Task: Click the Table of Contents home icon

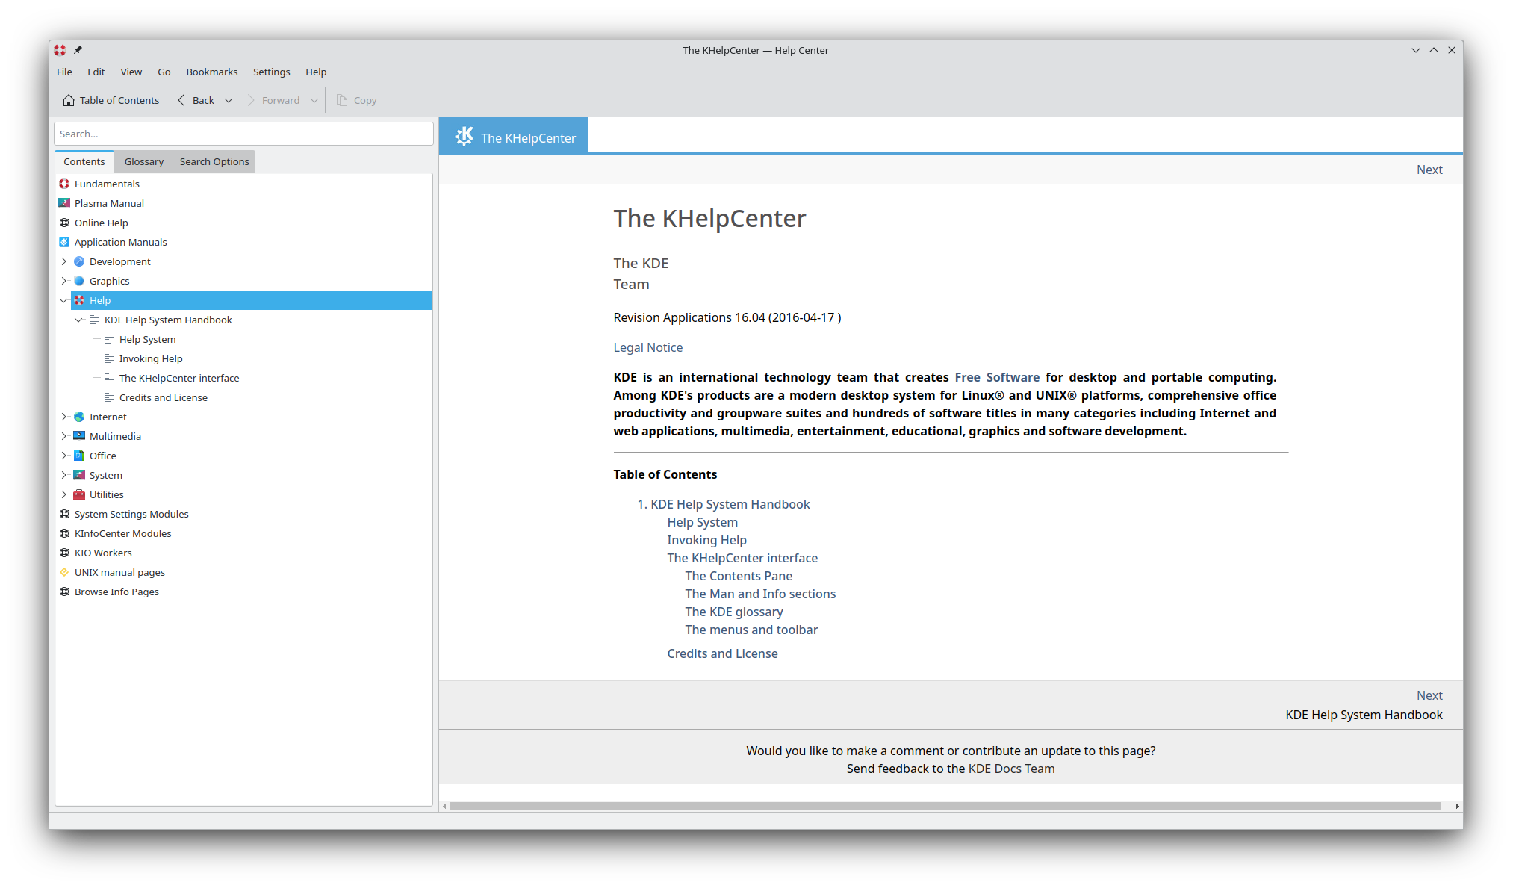Action: coord(68,99)
